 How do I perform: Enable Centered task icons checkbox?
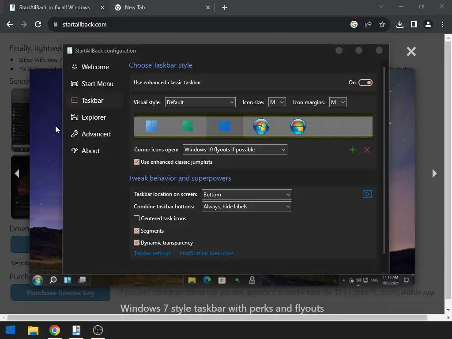[x=137, y=218]
